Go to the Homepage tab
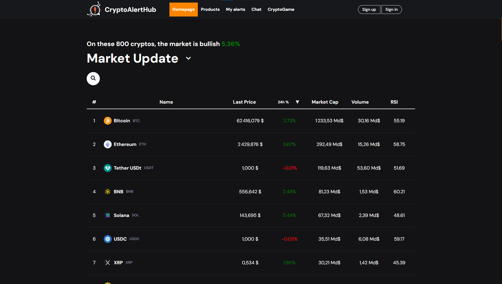 click(184, 9)
